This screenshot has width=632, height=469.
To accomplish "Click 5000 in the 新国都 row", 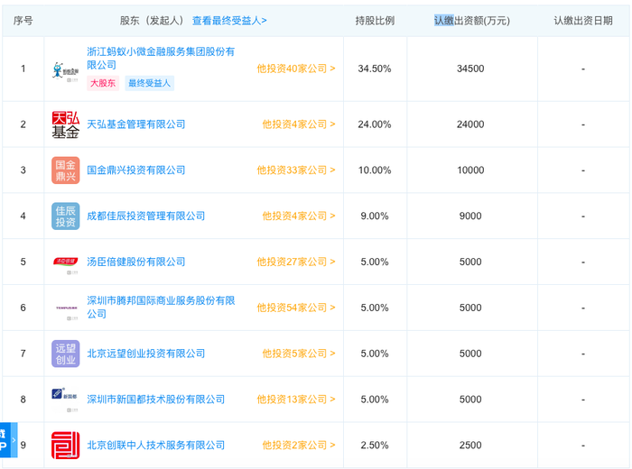I will coord(470,400).
